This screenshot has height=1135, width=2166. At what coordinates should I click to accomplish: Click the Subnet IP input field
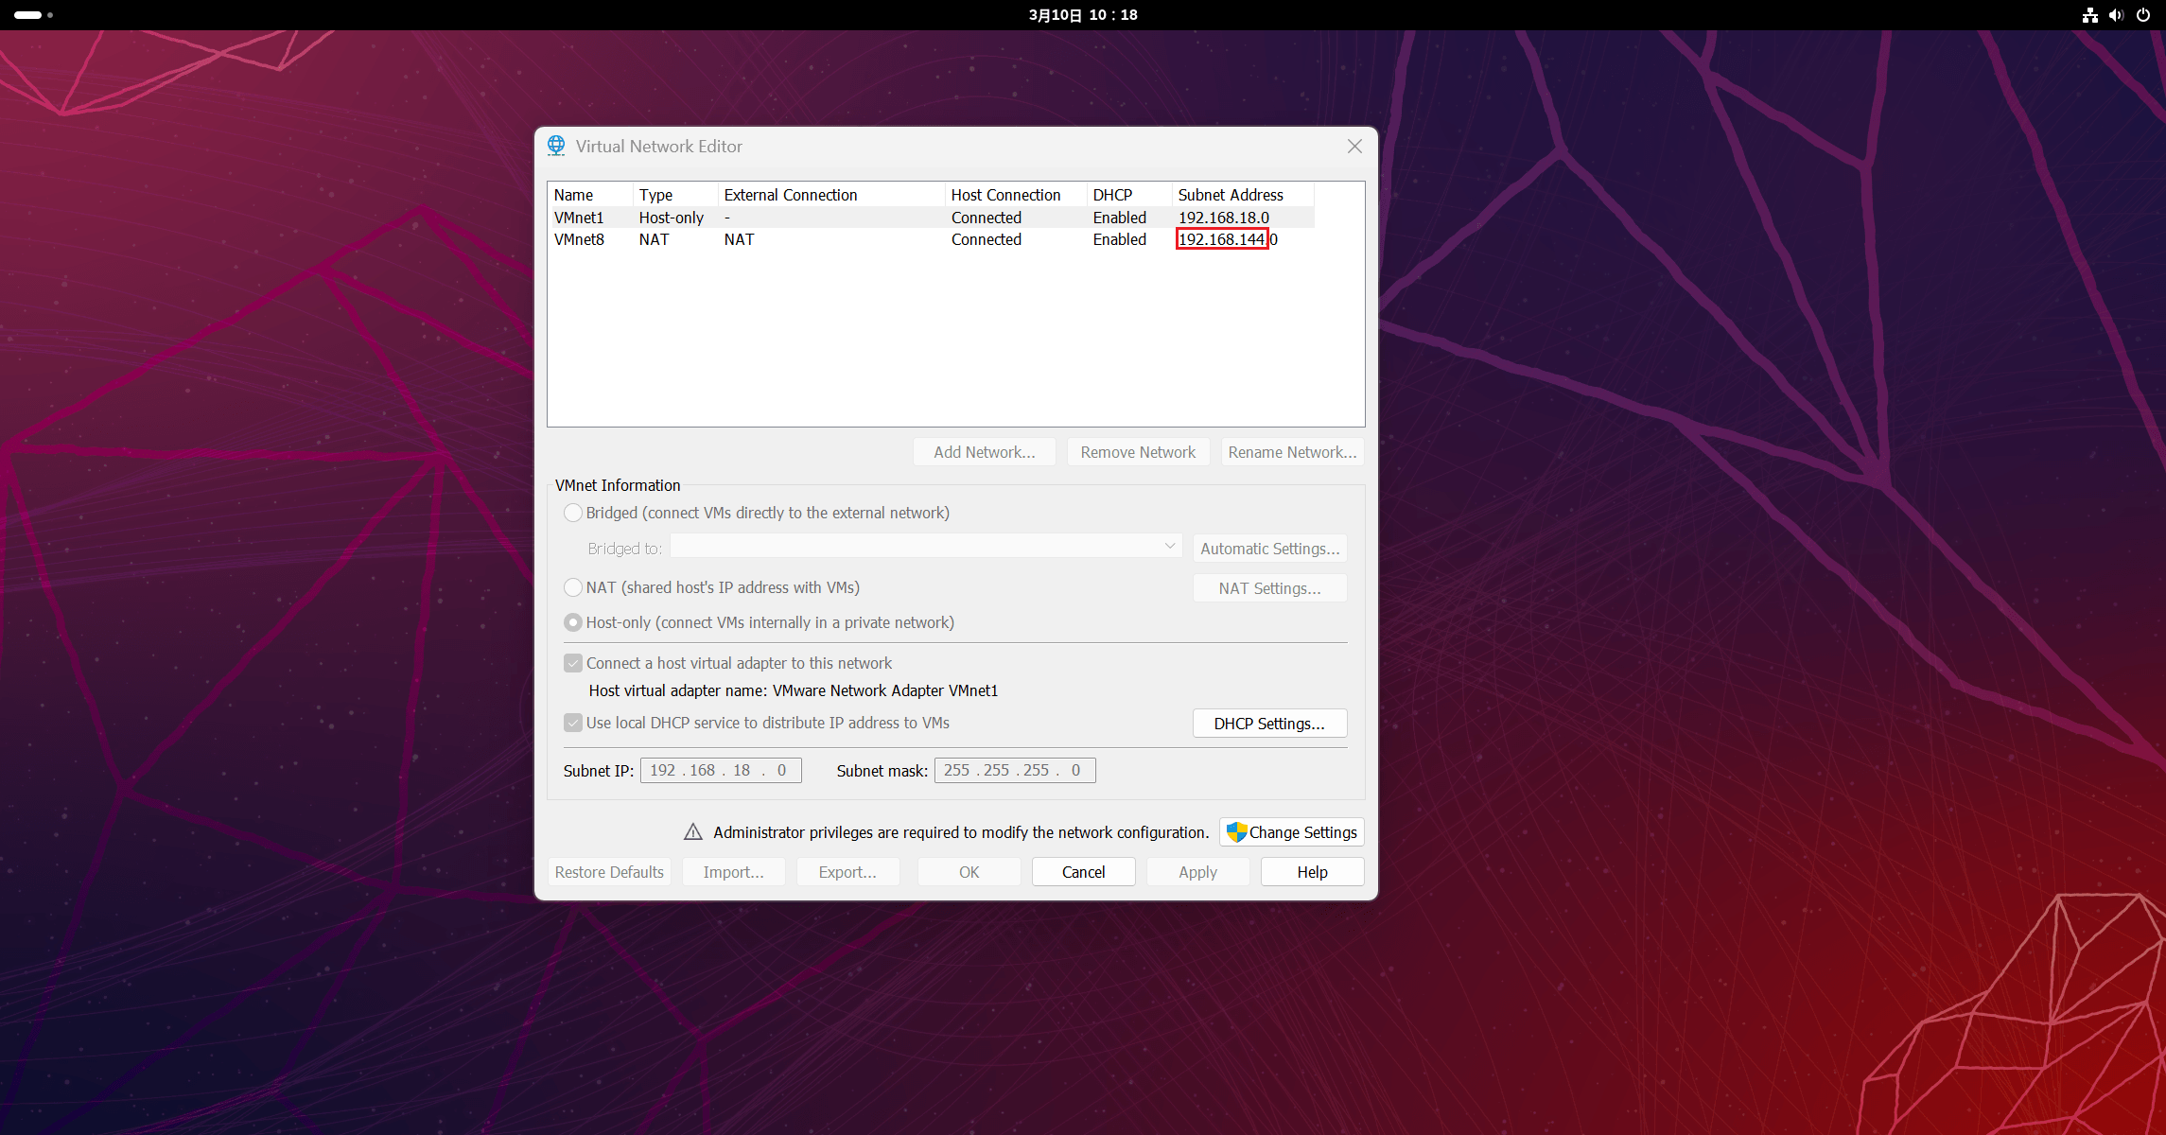click(721, 771)
